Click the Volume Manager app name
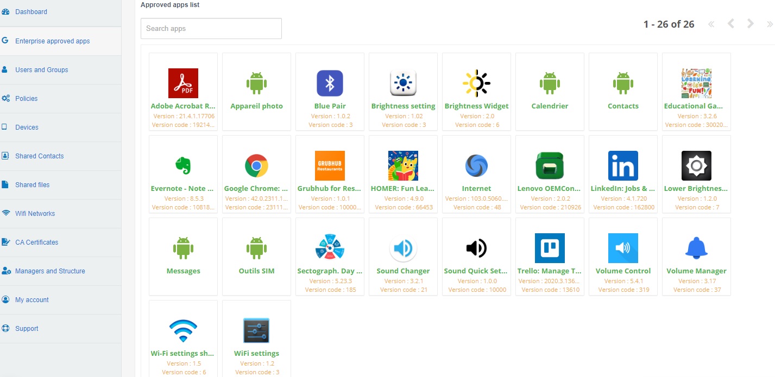Screen dimensions: 775x377 pyautogui.click(x=696, y=271)
